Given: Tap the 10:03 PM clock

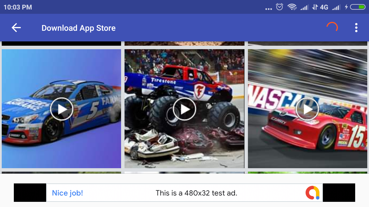Looking at the screenshot, I should [x=18, y=7].
